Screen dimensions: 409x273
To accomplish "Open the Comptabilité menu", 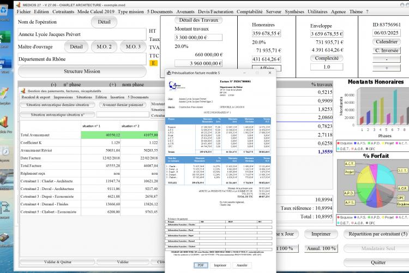I will (250, 11).
